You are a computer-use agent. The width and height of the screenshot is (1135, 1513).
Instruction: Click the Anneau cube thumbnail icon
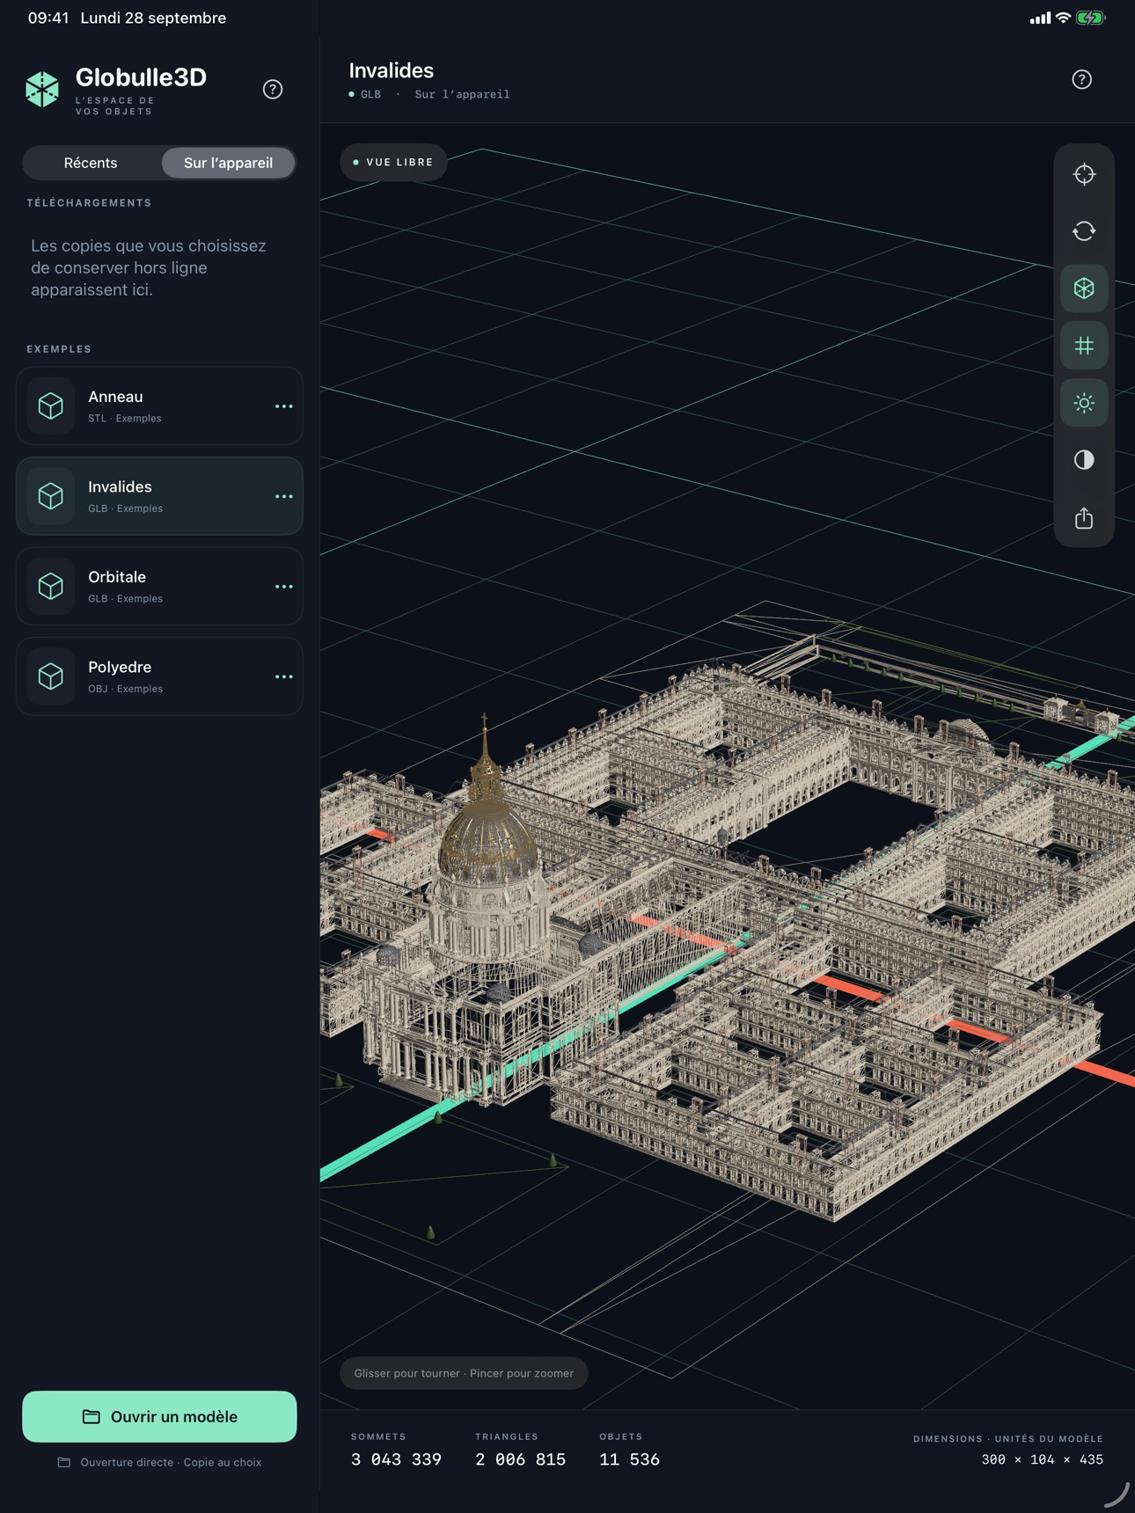(x=51, y=406)
